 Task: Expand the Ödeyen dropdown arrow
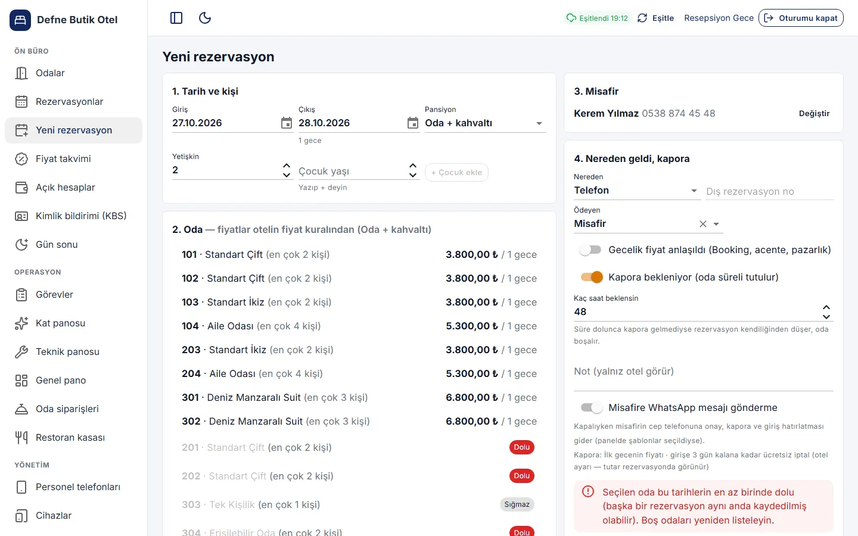coord(716,224)
